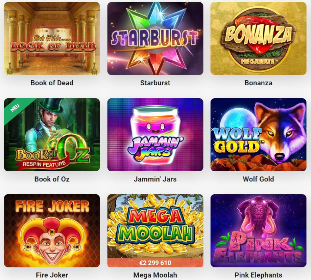Click the NEU ribbon badge on Book of Oz
Viewport: 311px width, 280px height.
click(15, 108)
